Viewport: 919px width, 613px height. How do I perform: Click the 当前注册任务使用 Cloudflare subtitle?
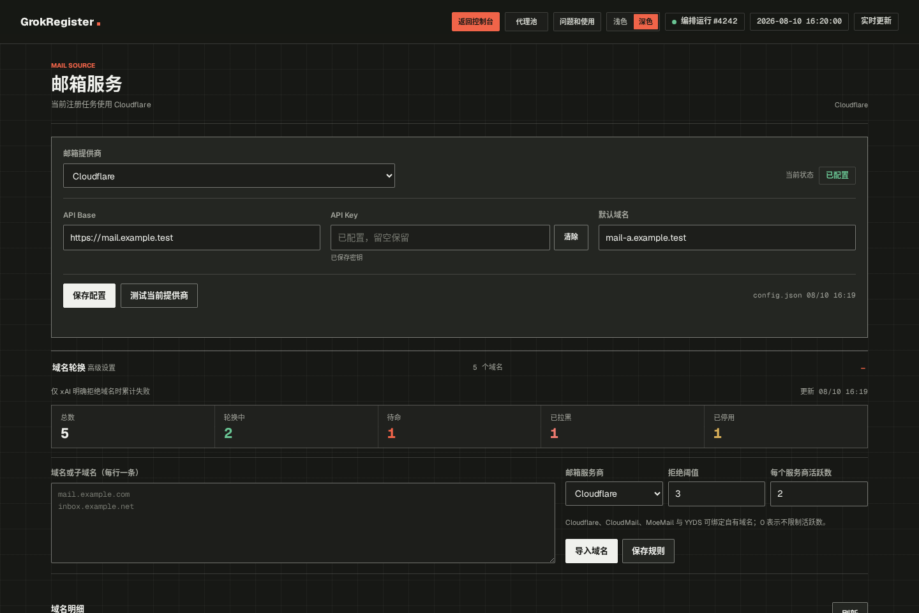click(101, 105)
